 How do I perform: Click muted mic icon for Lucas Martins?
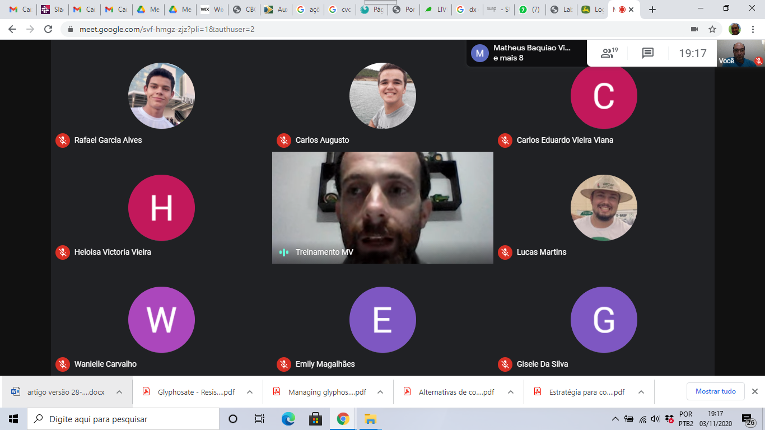coord(505,252)
